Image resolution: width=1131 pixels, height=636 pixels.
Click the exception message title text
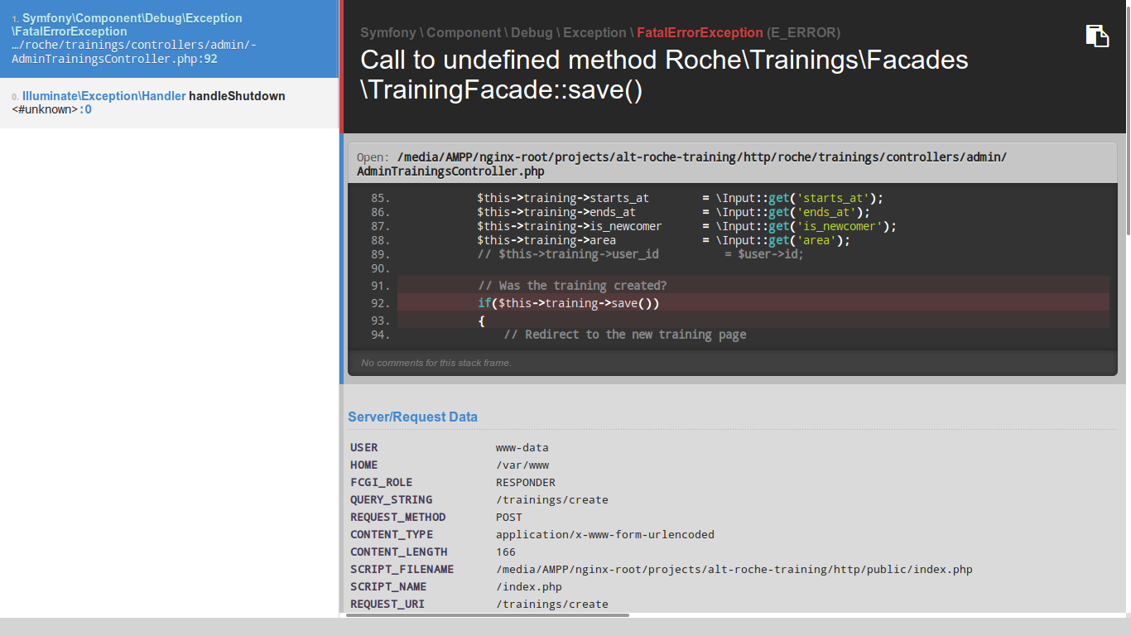pos(664,75)
